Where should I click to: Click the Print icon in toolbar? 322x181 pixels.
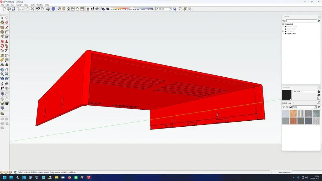coord(48,9)
